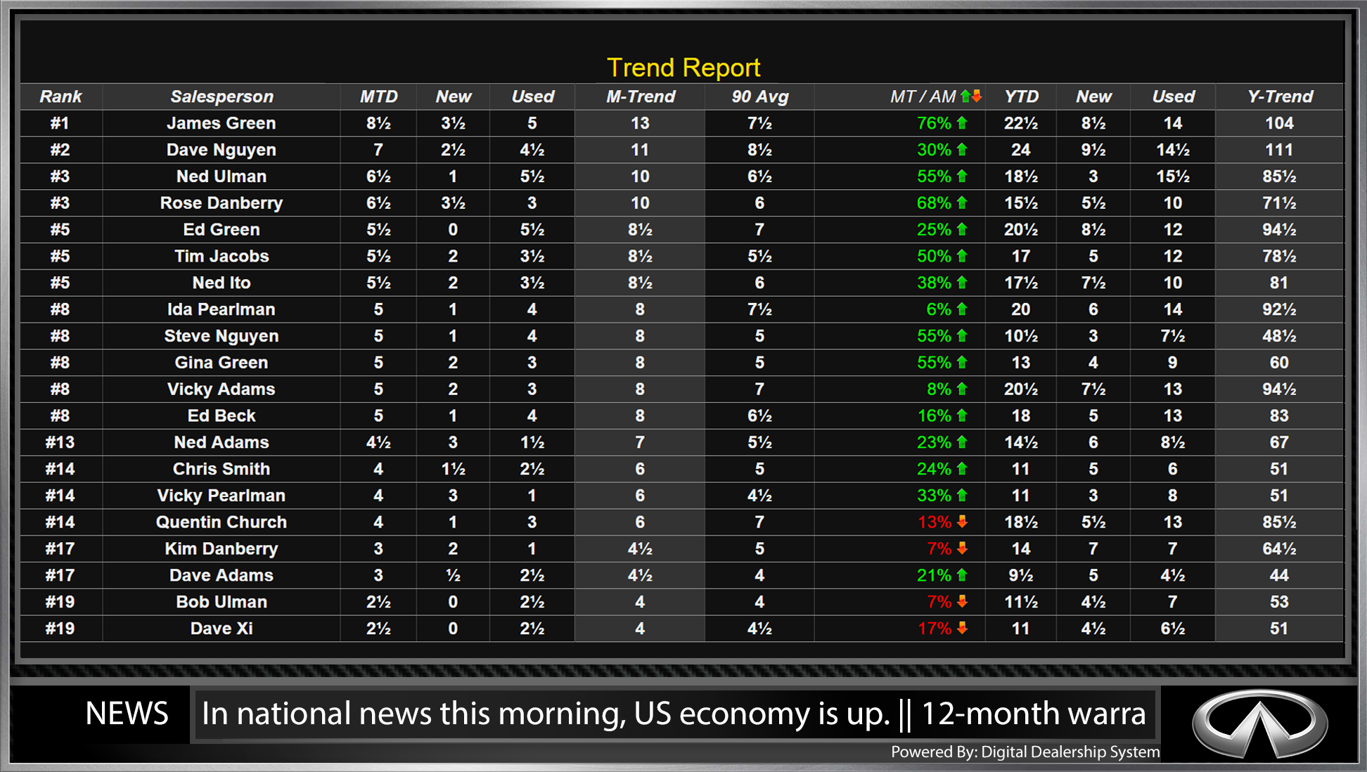
Task: Toggle sorting on the 90 Avg column header
Action: (x=758, y=96)
